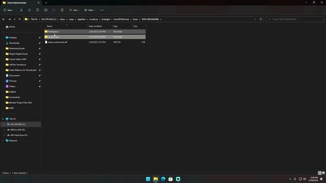Open the View dropdown
Viewport: 326px width, 183px height.
coord(90,10)
